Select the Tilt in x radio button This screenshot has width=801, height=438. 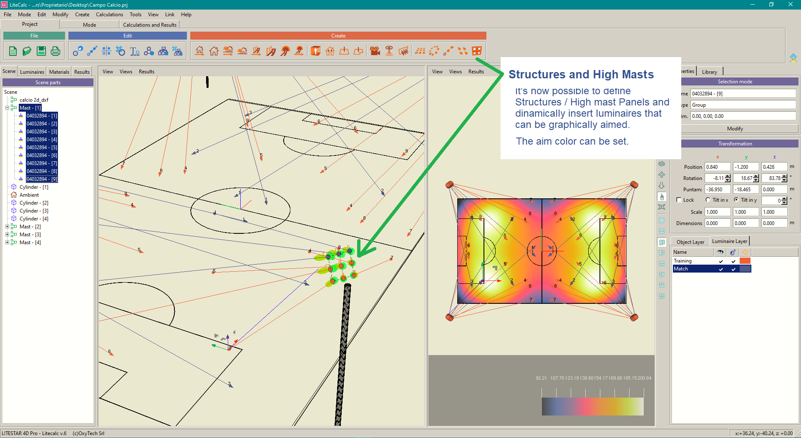tap(708, 200)
